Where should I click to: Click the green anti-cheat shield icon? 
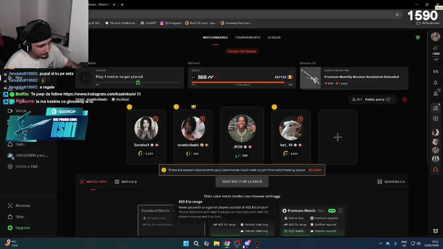pyautogui.click(x=418, y=37)
